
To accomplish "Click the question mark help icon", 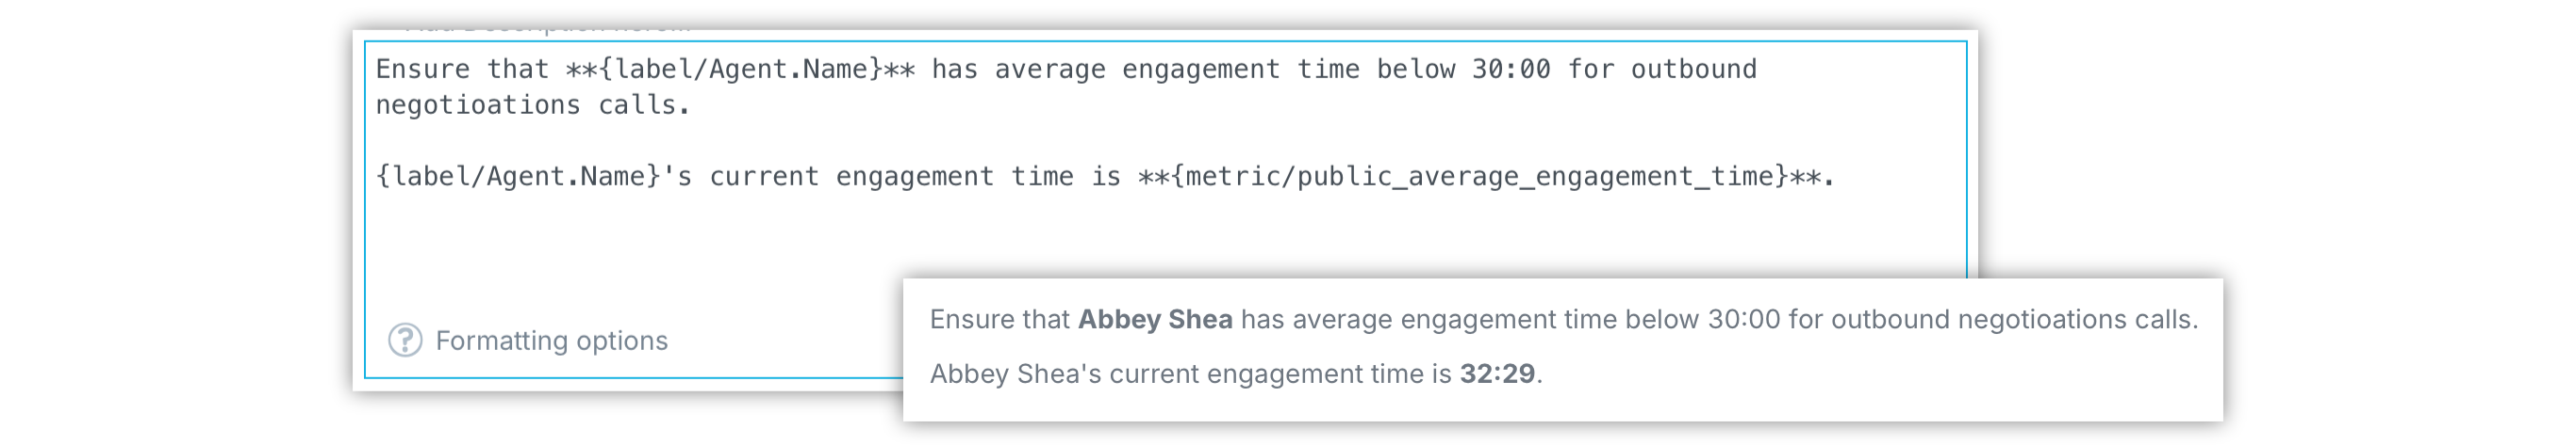I will [x=405, y=341].
